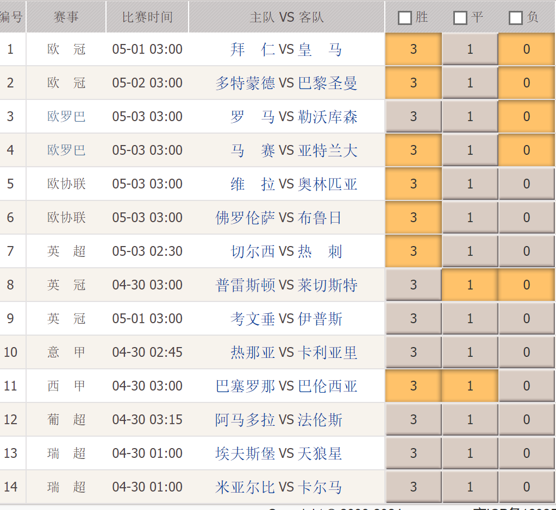This screenshot has width=556, height=510.
Task: Select win (3) for 维拉 VS 奥林匹亚
Action: pos(414,184)
